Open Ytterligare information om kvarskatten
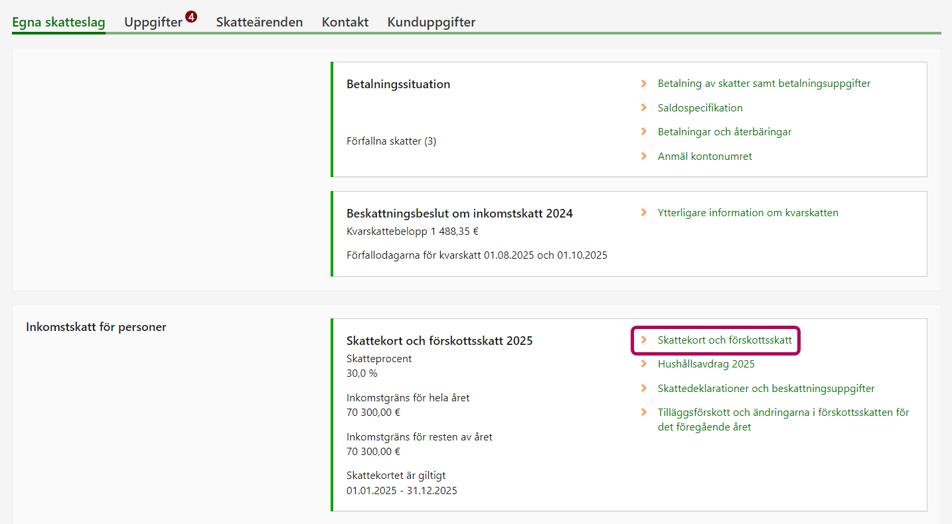The image size is (952, 524). (x=748, y=213)
